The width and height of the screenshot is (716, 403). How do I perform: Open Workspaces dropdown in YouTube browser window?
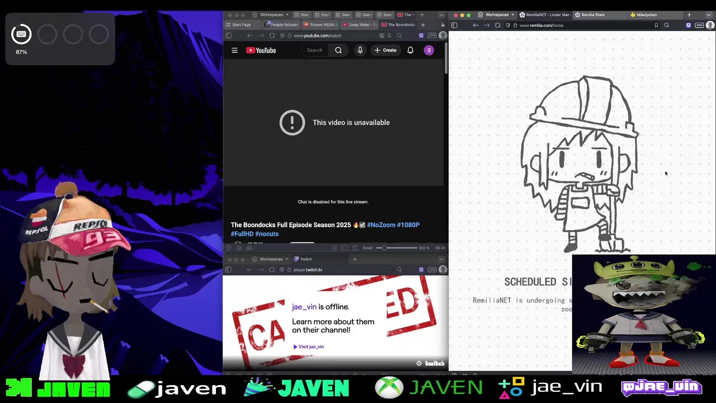[x=271, y=15]
